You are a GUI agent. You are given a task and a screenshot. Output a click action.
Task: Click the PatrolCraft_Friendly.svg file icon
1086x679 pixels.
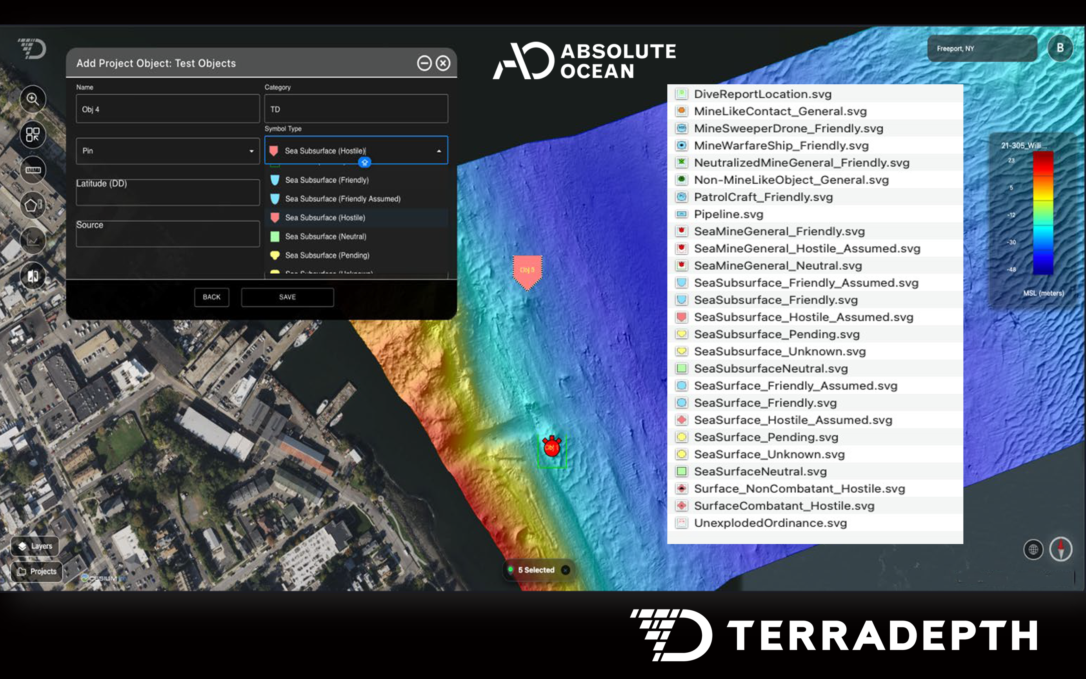682,197
